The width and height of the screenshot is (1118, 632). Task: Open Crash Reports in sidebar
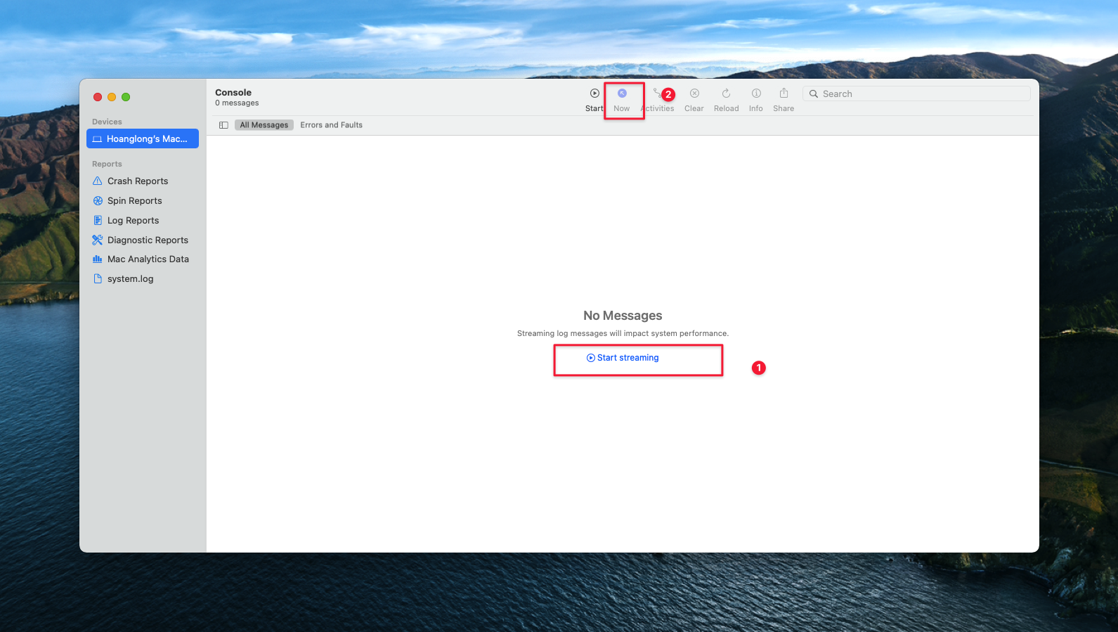[138, 181]
